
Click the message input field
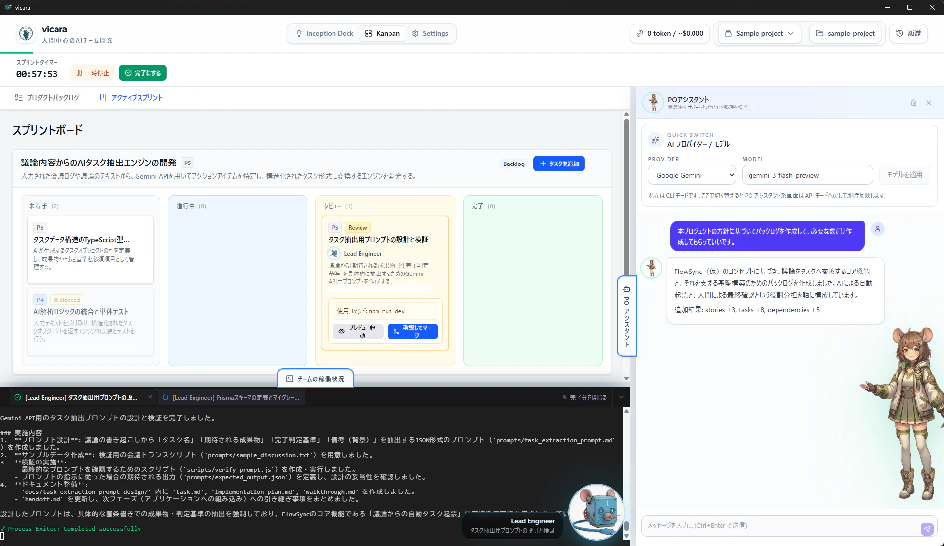[x=781, y=525]
